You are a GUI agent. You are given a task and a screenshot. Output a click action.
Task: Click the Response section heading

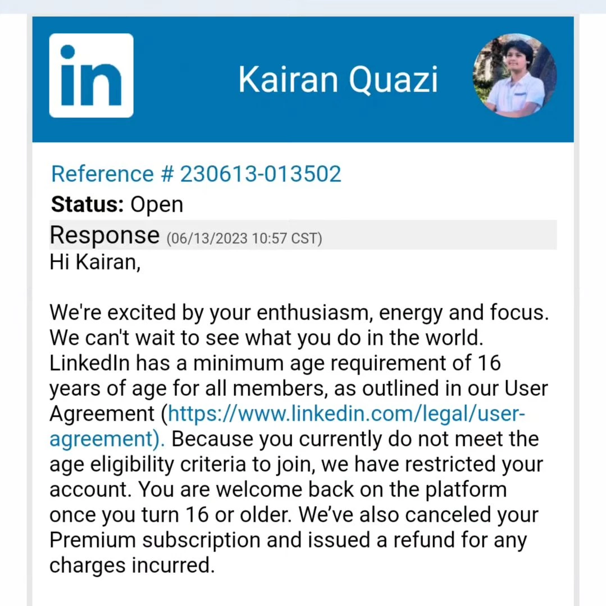104,235
